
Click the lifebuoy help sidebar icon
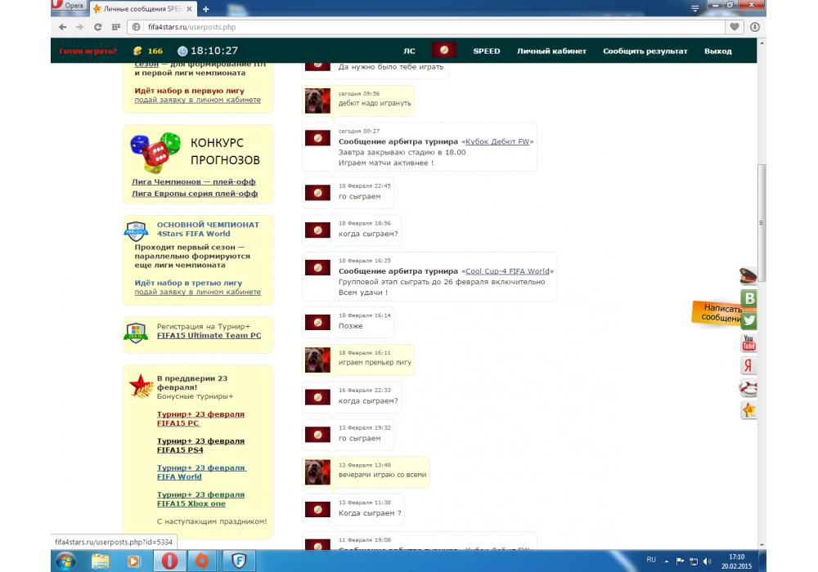pos(748,388)
